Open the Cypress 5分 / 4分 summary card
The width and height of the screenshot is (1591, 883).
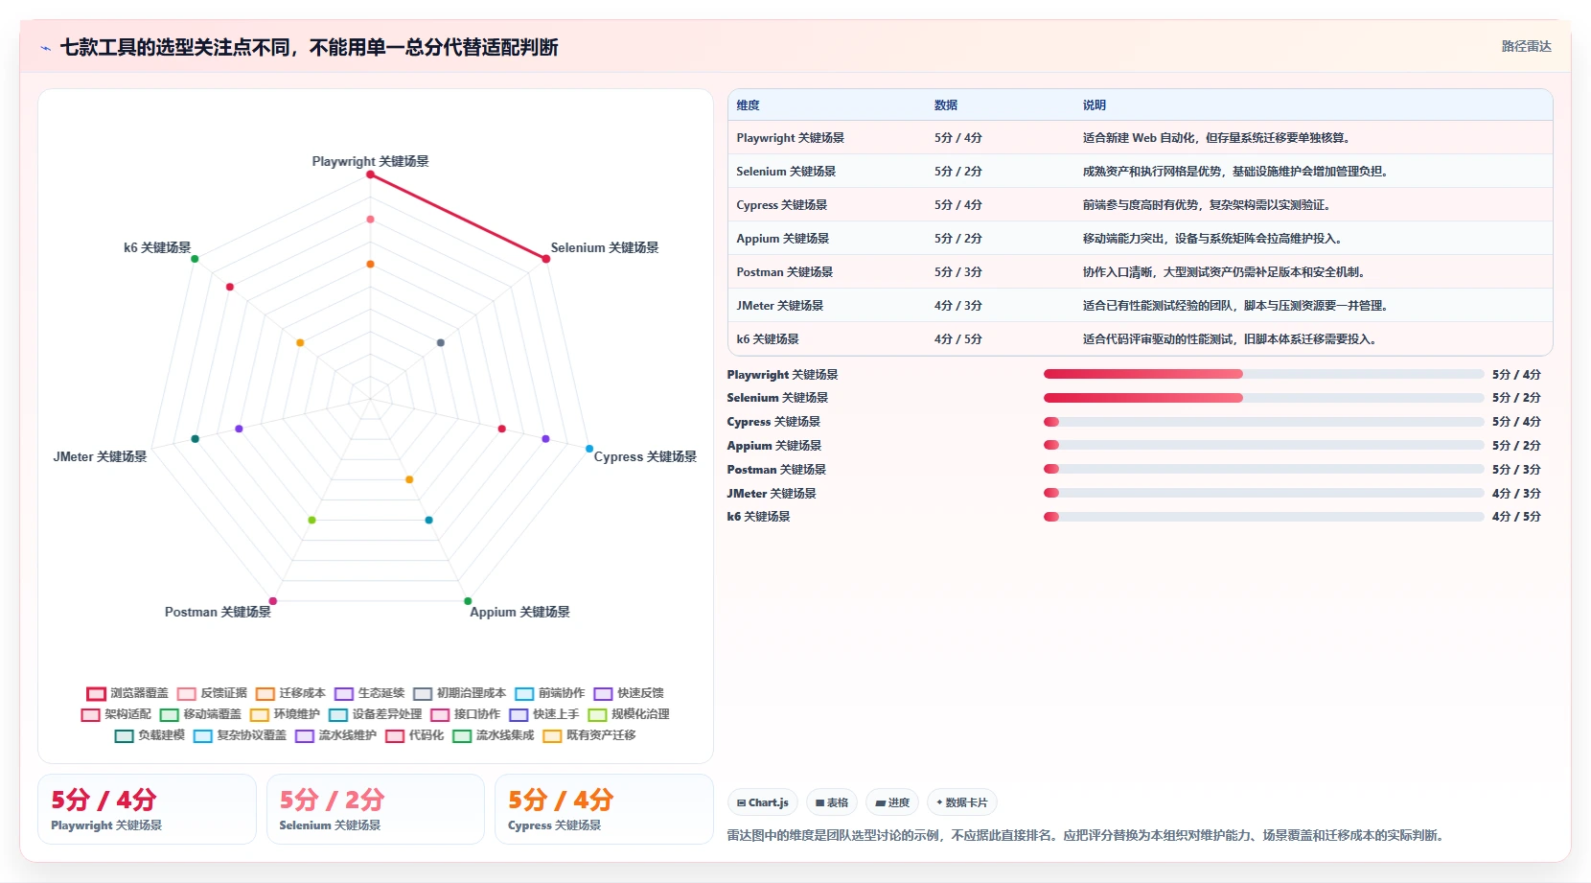pos(604,809)
